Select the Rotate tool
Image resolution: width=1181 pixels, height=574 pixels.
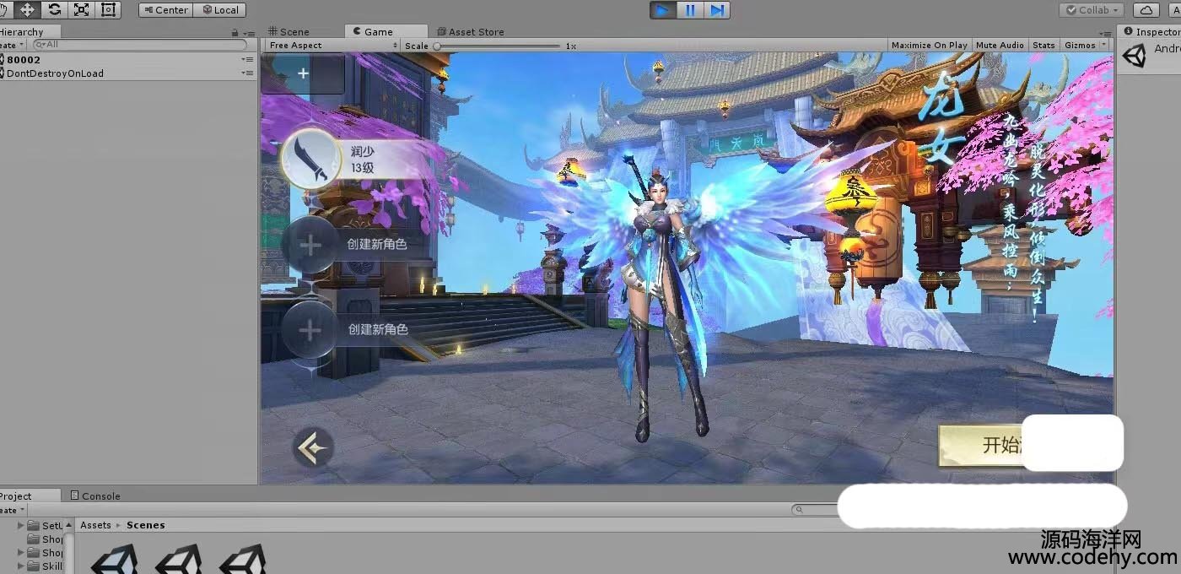(x=54, y=9)
